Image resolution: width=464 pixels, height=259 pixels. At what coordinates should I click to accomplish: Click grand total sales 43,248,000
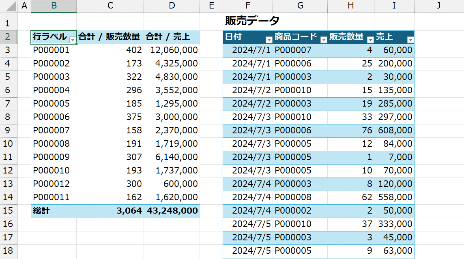[x=172, y=210]
